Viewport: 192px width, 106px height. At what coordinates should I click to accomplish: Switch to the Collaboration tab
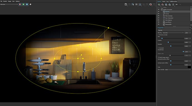173,1
